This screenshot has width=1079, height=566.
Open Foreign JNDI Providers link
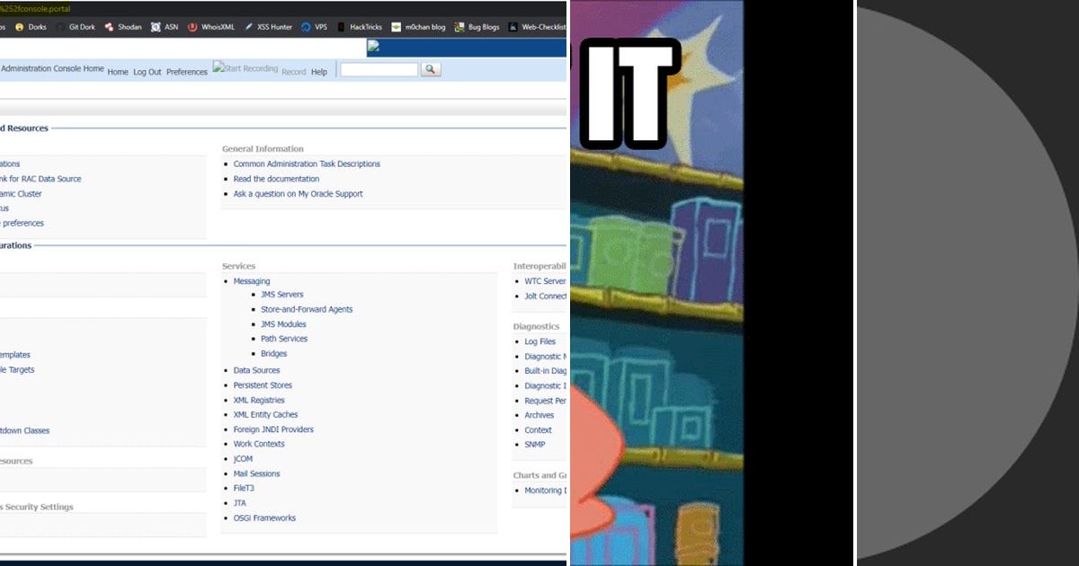[x=273, y=429]
